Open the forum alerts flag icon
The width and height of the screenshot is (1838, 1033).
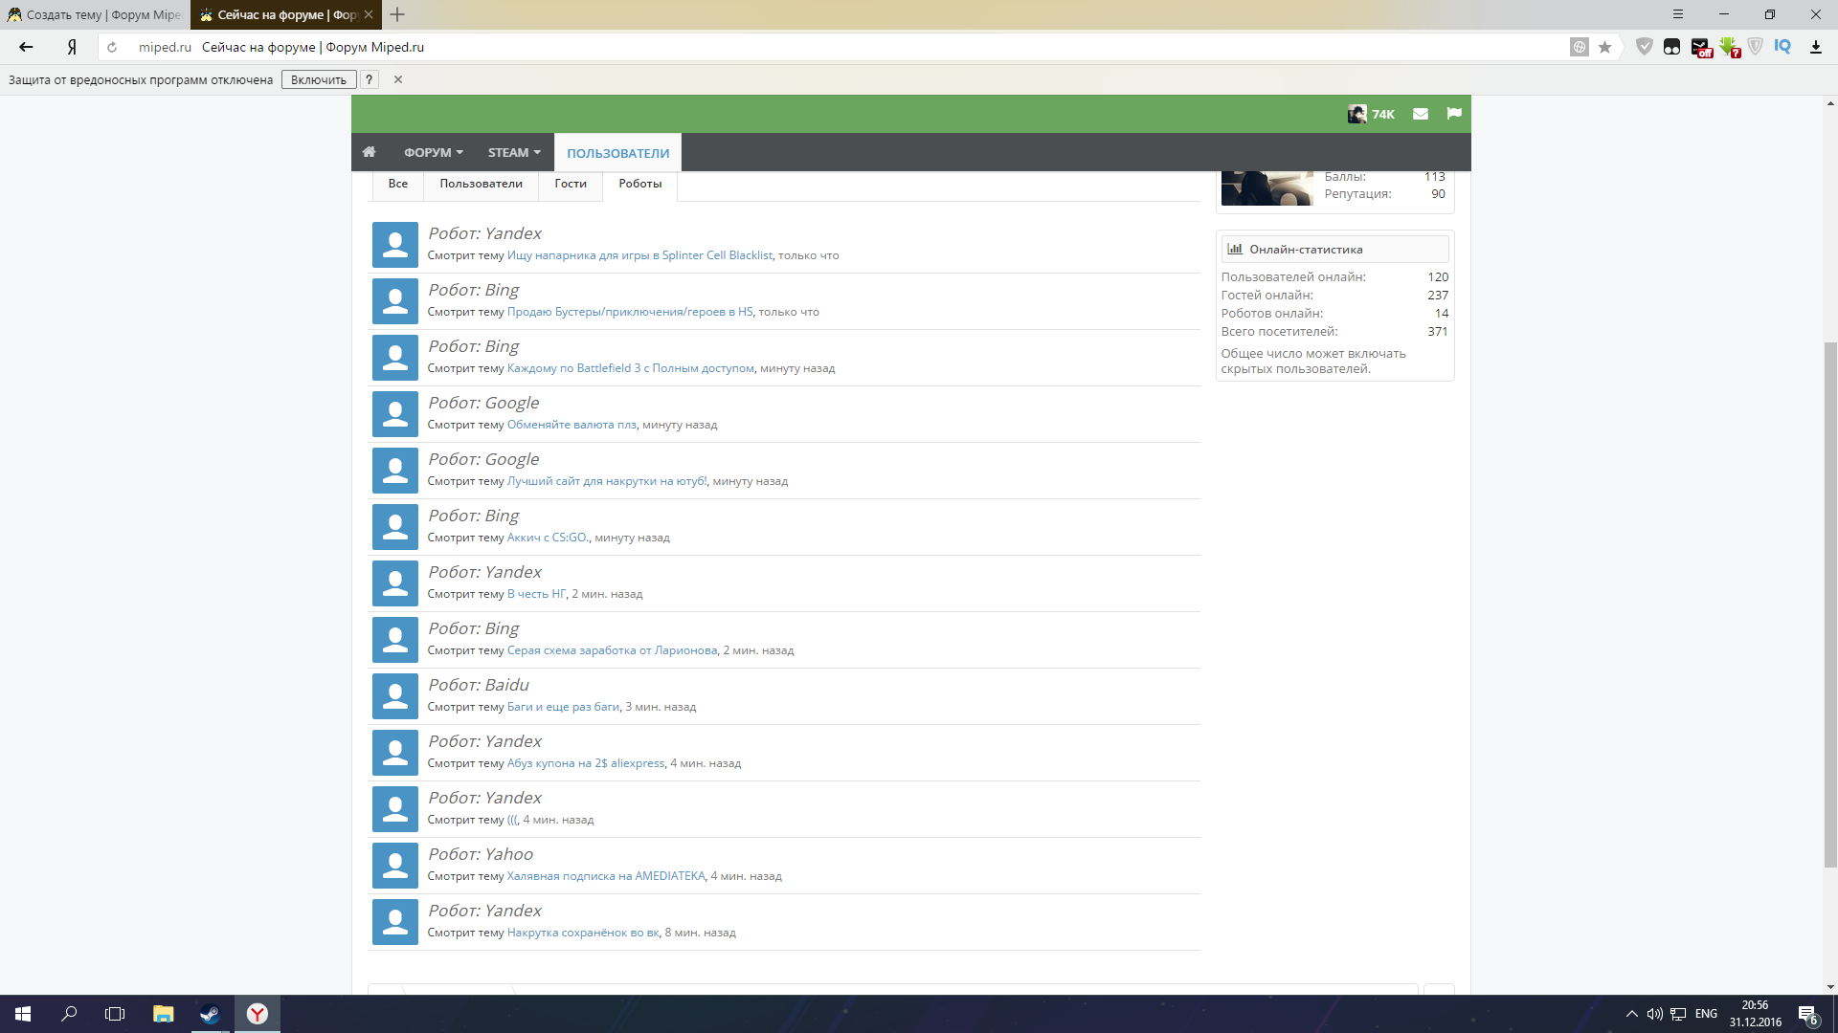[1454, 114]
